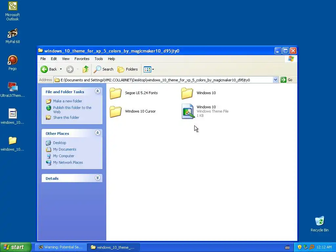The height and width of the screenshot is (252, 336).
Task: Select the MyPal 68 desktop shortcut
Action: [12, 36]
